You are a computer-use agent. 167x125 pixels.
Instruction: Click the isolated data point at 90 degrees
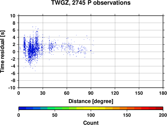pyautogui.click(x=91, y=50)
